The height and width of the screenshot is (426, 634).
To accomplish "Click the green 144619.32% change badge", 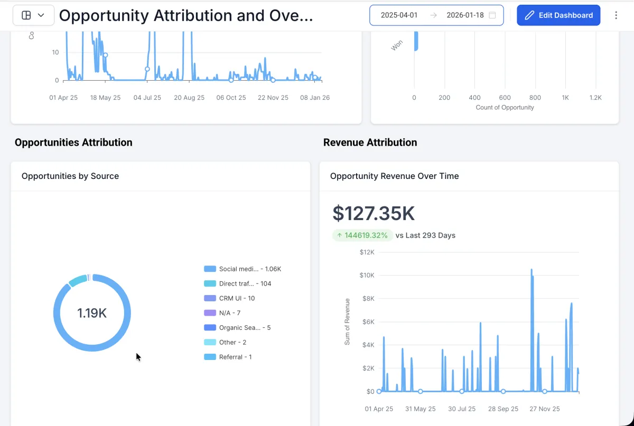I will 362,235.
